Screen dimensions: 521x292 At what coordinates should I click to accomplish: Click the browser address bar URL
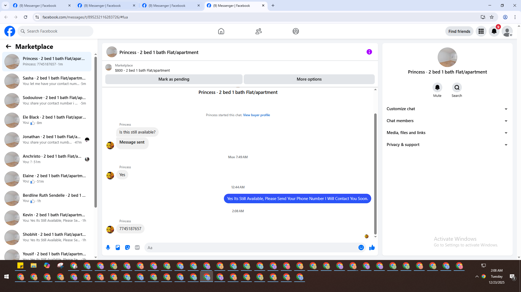pyautogui.click(x=85, y=17)
